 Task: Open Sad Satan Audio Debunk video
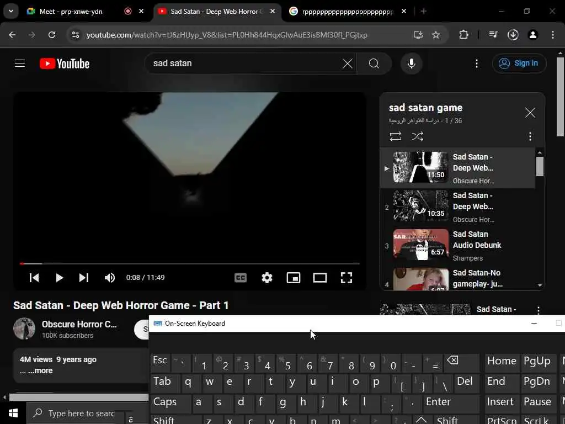pos(457,246)
